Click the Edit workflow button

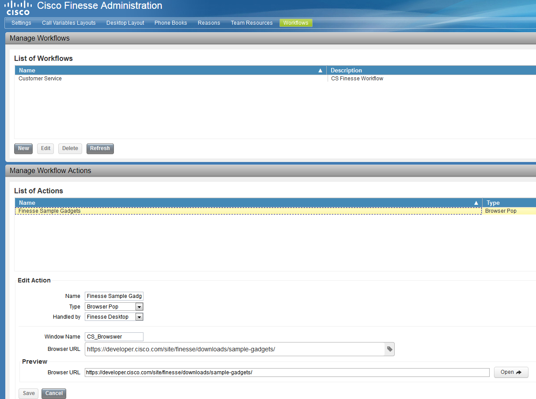45,149
